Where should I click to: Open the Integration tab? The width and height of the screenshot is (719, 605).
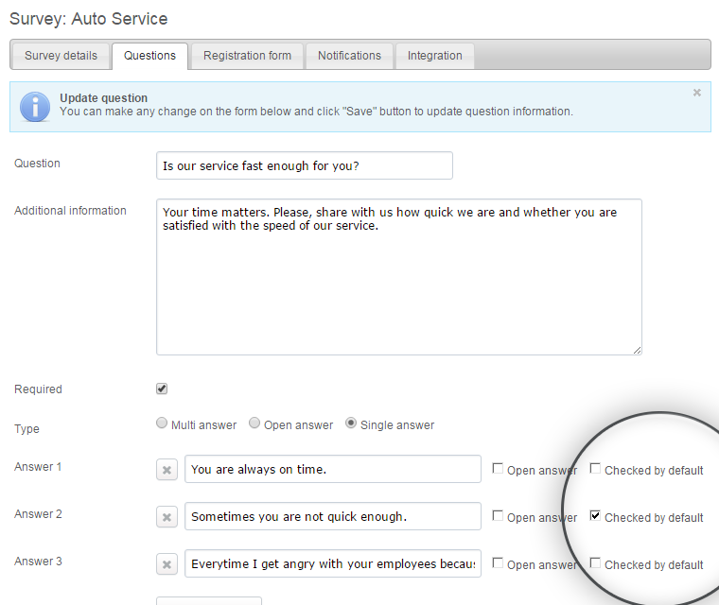click(x=434, y=56)
